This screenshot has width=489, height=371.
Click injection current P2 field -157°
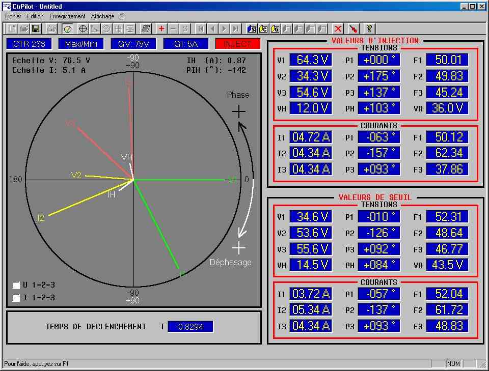[379, 153]
